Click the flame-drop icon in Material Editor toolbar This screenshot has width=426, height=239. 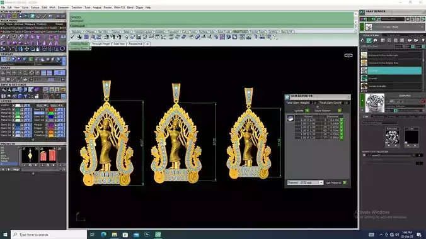[x=362, y=40]
